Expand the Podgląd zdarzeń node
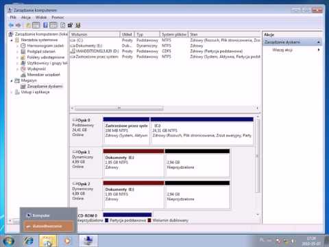329x247 pixels. [18, 51]
